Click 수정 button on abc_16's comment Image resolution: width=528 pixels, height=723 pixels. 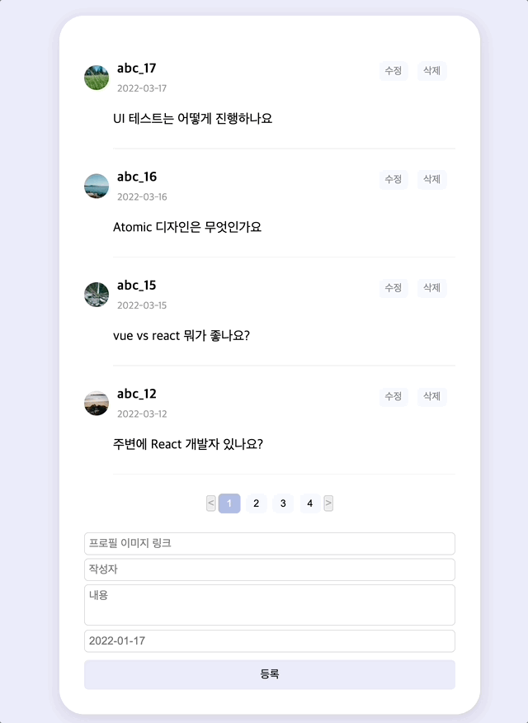(x=393, y=179)
